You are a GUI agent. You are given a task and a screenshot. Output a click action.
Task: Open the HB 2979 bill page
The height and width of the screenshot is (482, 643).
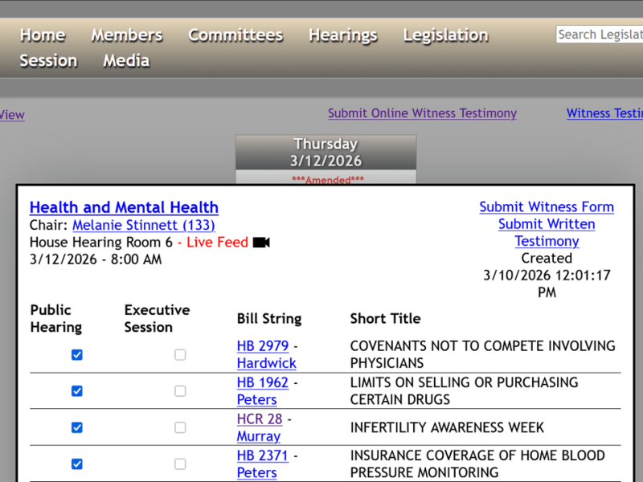point(263,345)
